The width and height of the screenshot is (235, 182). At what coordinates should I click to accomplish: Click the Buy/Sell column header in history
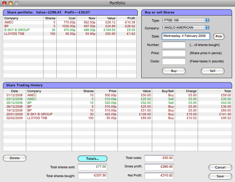(164, 91)
